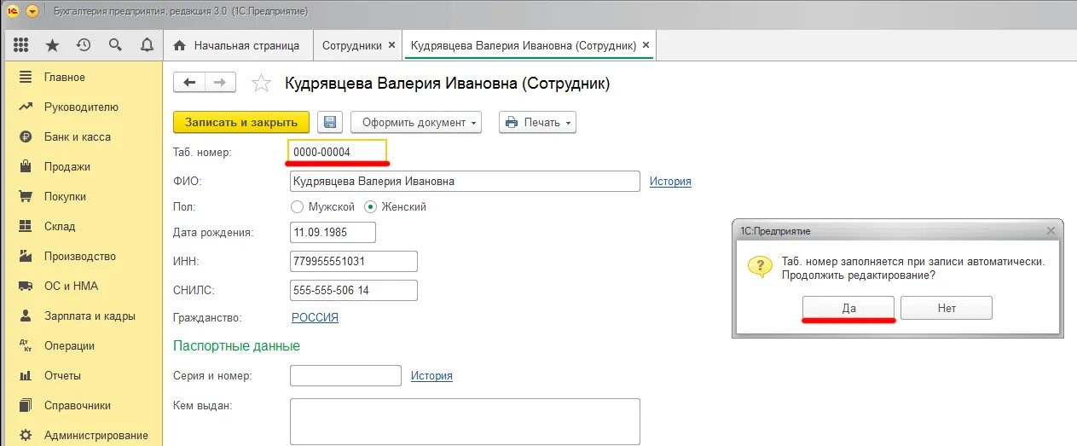Click the Руководителю chart icon
The image size is (1077, 446).
point(26,107)
